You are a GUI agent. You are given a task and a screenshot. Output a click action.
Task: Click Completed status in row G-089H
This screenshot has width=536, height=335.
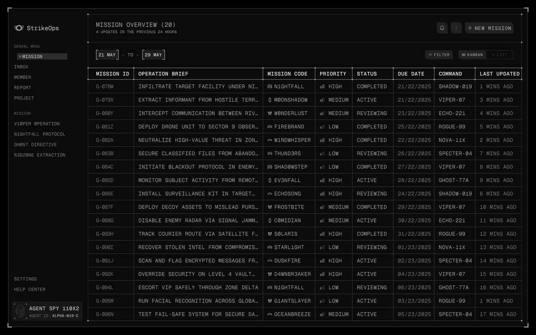click(372, 234)
